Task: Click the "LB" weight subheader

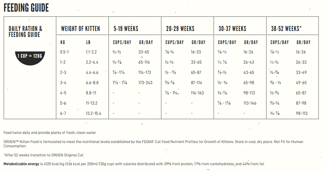Action: coord(88,42)
